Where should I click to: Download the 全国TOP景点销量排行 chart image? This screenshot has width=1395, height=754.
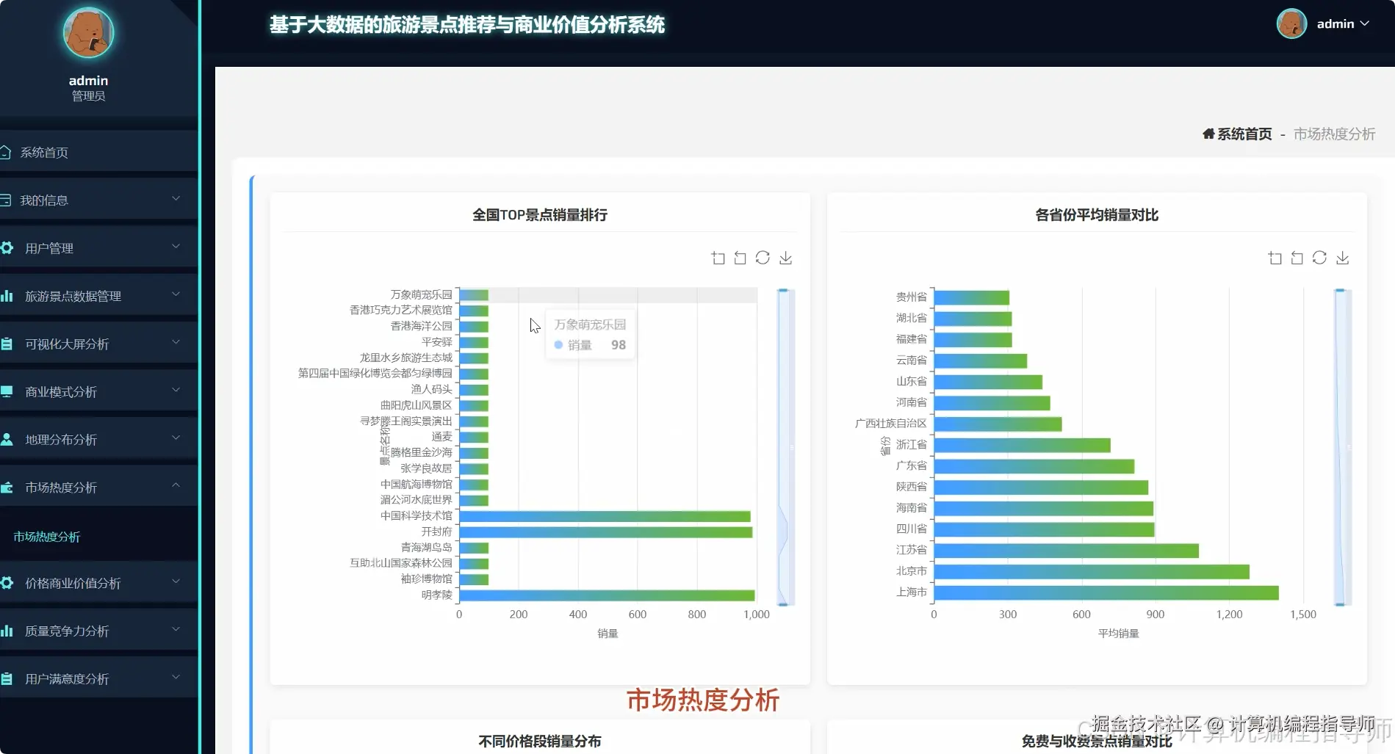(x=785, y=258)
